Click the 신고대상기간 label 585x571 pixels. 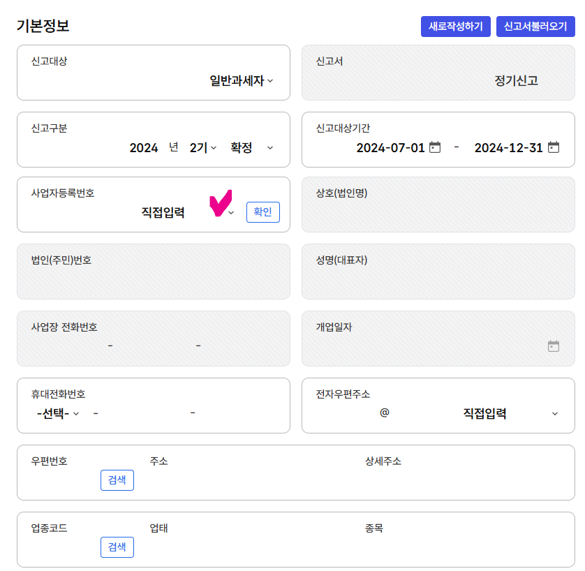[343, 128]
